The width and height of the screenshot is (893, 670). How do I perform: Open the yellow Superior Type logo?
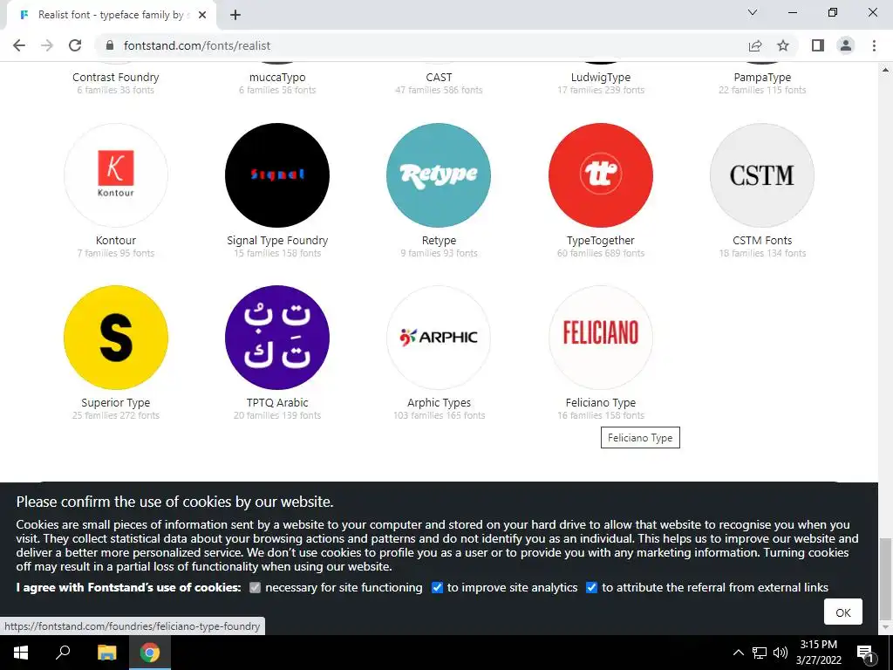click(116, 338)
